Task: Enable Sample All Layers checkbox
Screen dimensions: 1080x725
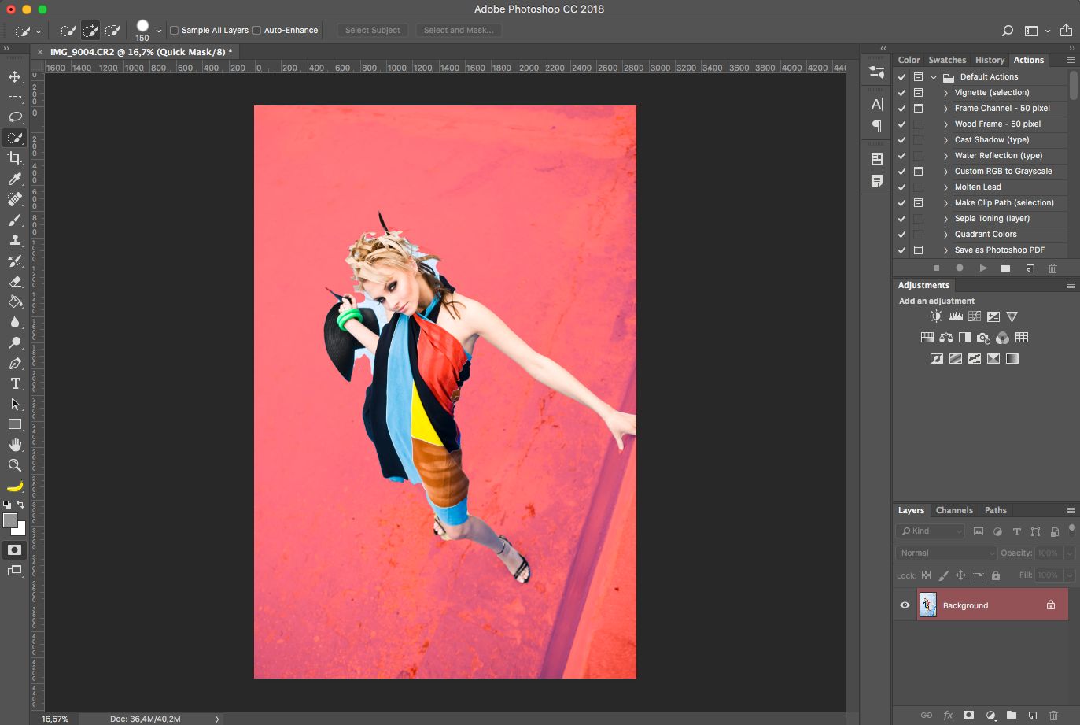Action: [x=175, y=31]
